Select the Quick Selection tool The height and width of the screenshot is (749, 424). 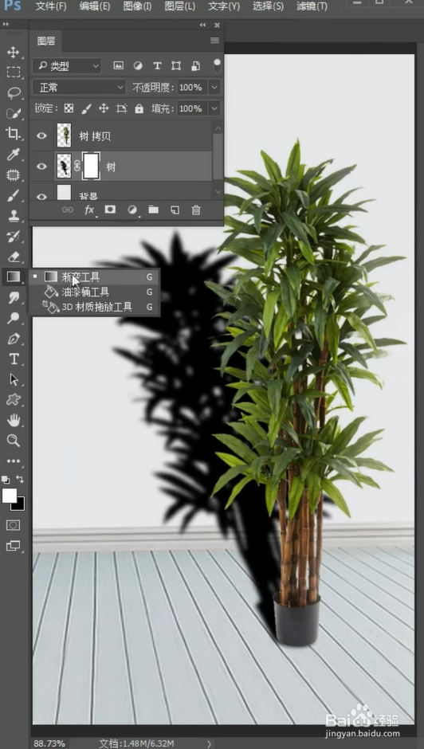click(14, 113)
